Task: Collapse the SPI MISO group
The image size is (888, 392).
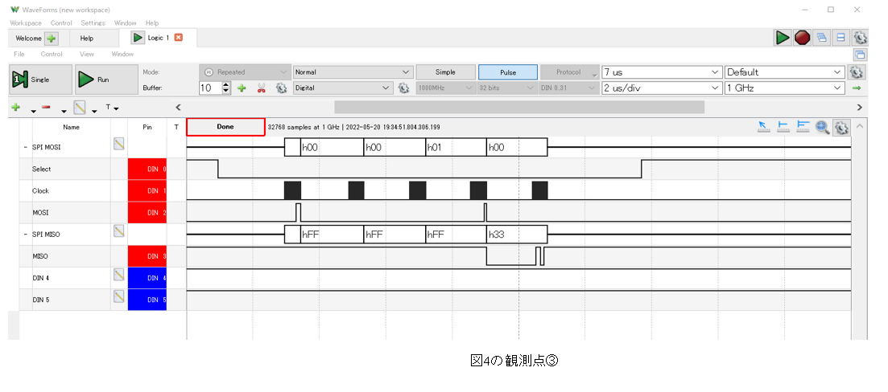Action: click(x=25, y=235)
